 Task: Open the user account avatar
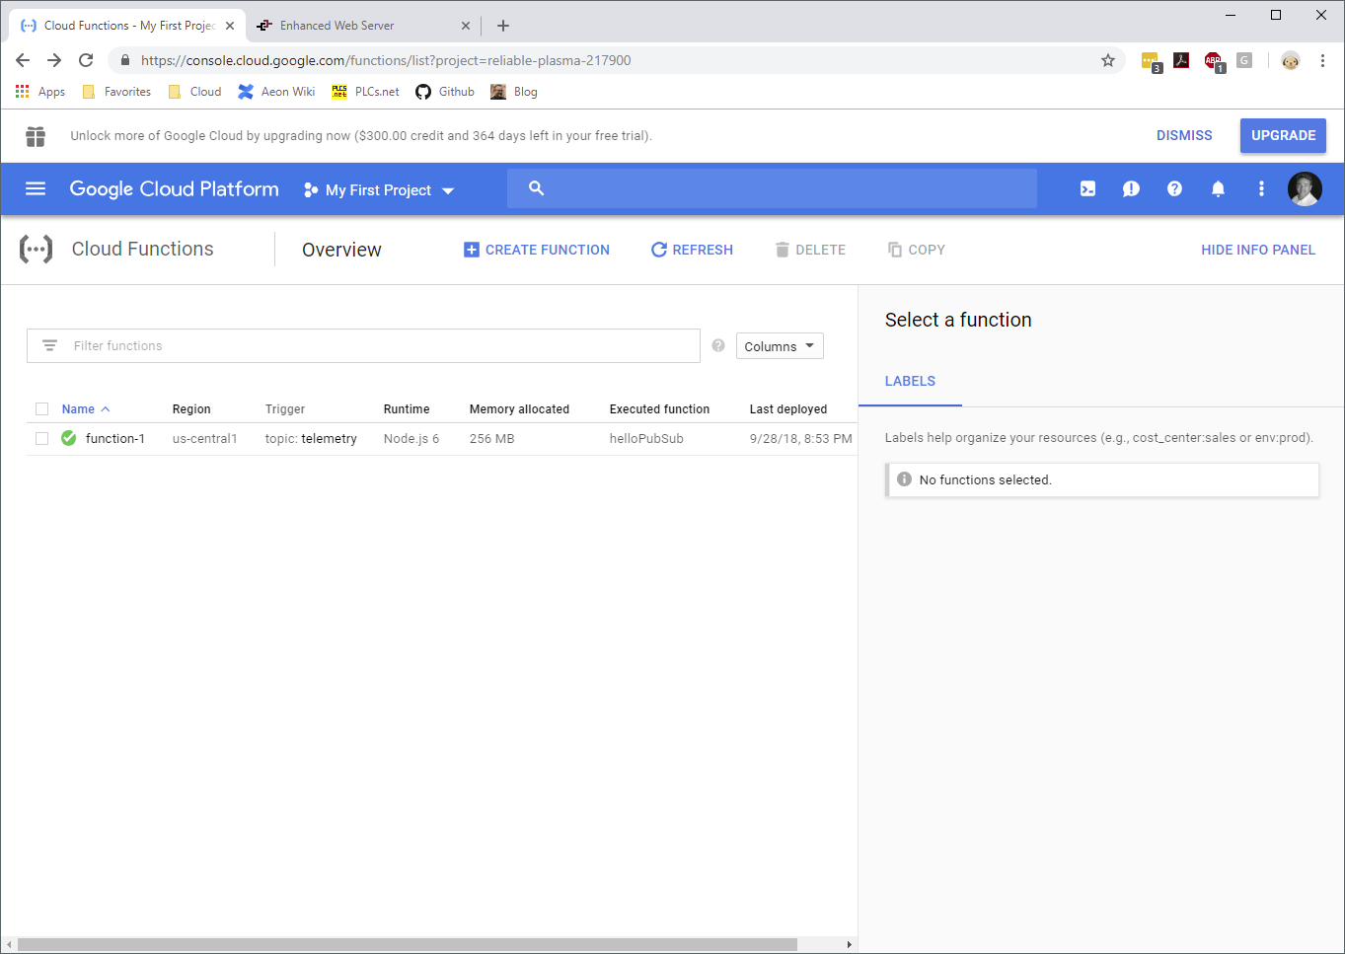1305,188
